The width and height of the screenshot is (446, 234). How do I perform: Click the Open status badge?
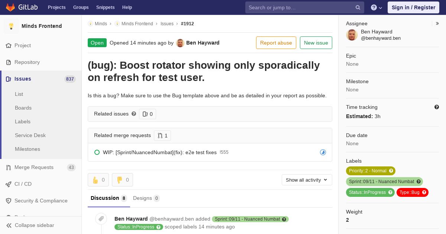tap(97, 43)
